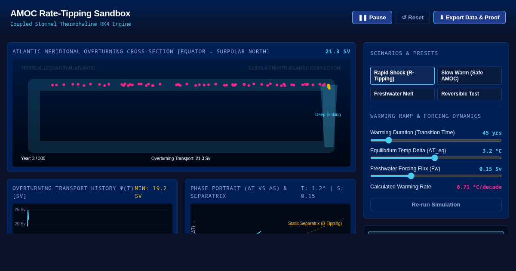Click the MIN: 19.2 SV readout
516x271 pixels.
[150, 192]
